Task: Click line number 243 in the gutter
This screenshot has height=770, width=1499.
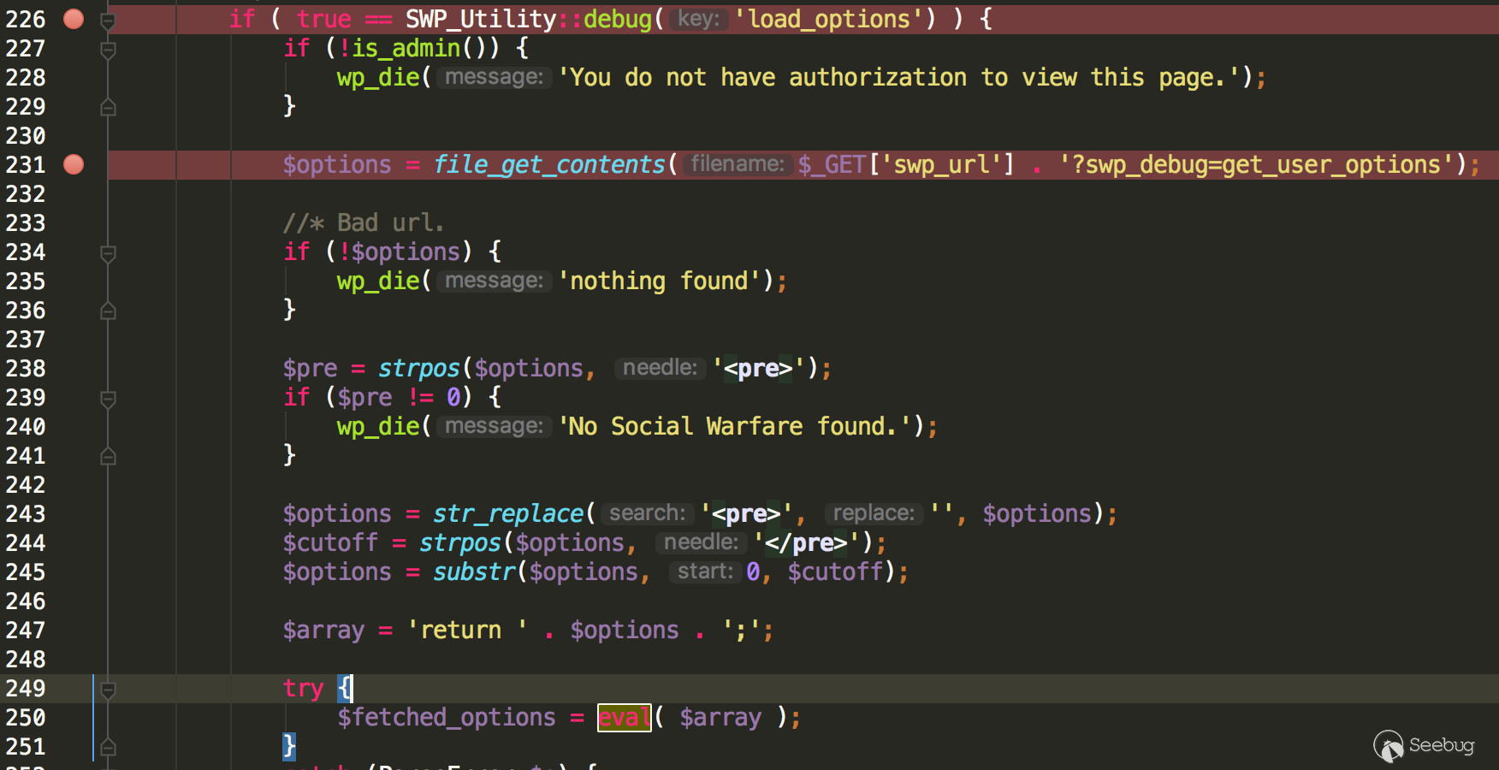Action: pyautogui.click(x=26, y=513)
